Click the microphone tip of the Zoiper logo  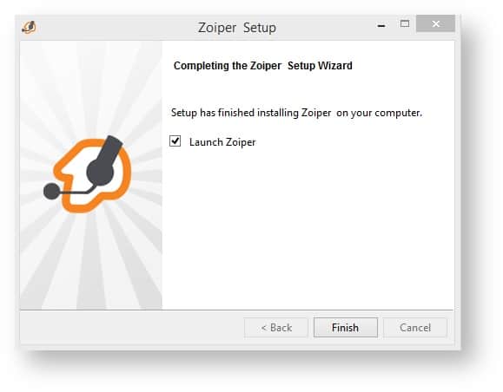pos(51,191)
